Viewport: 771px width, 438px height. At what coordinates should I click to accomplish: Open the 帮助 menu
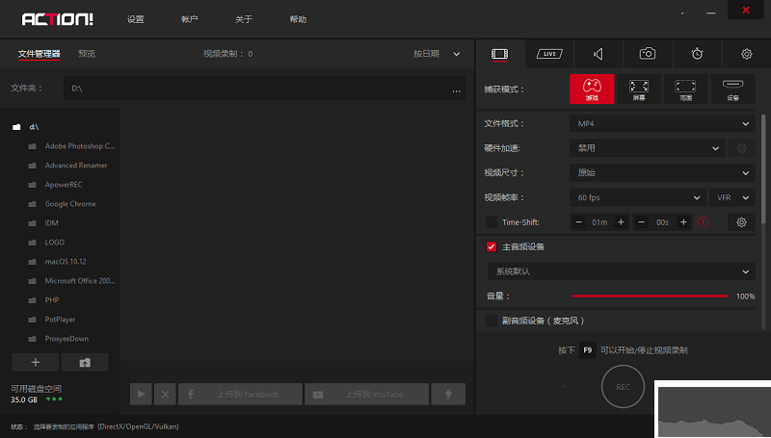[298, 19]
